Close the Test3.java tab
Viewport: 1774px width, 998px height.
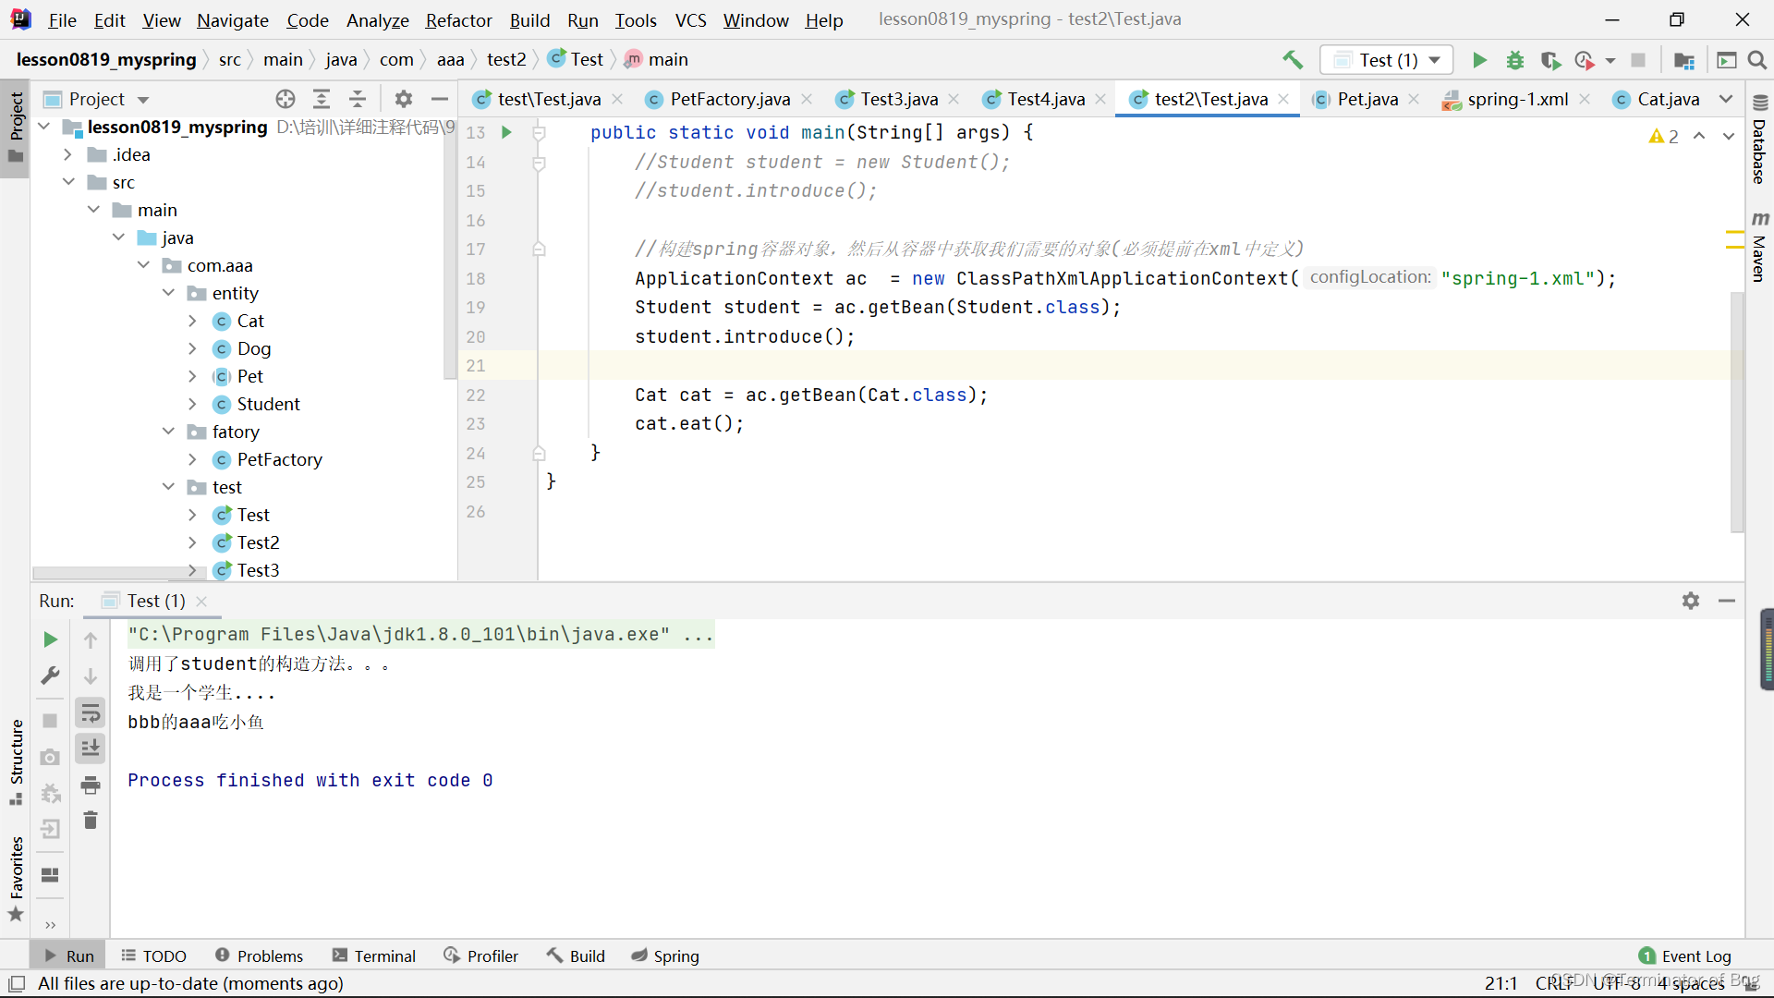(x=954, y=99)
